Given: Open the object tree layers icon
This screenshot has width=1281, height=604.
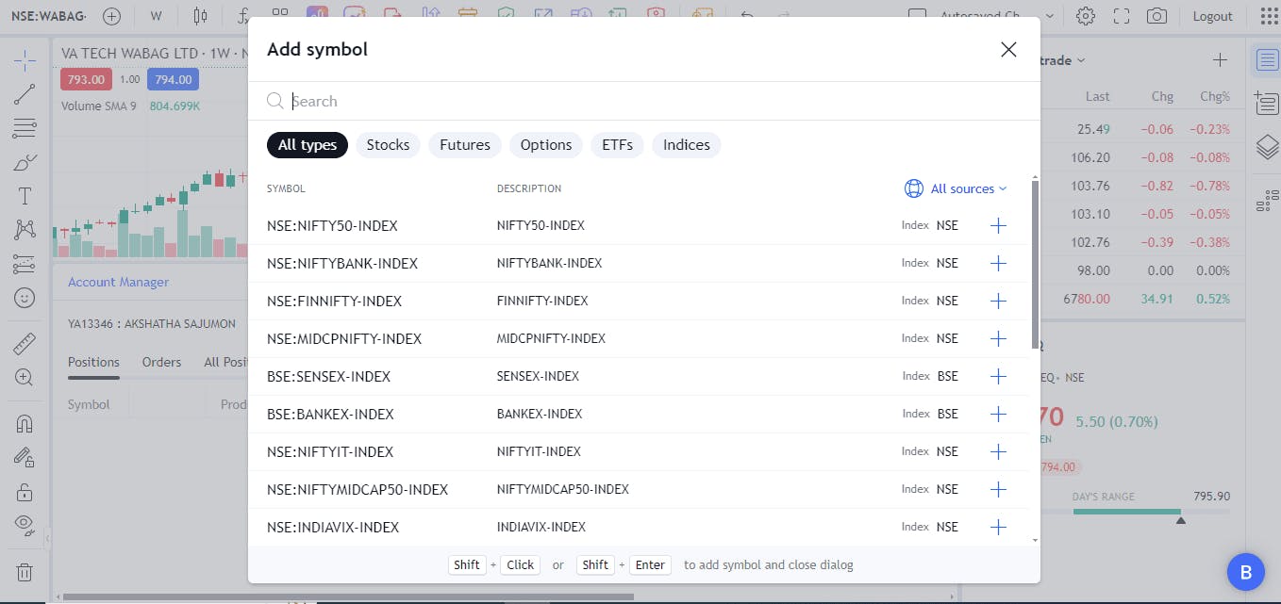Looking at the screenshot, I should [x=1267, y=146].
